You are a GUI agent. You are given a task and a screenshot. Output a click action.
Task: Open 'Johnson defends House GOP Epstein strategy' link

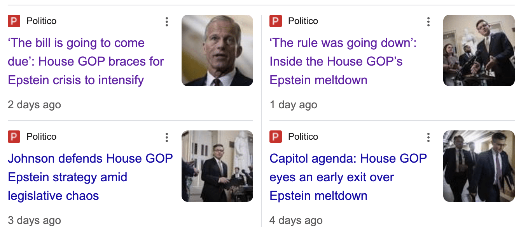tap(90, 177)
